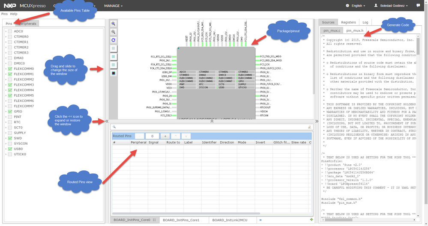
Task: Expand the FLEXCOMM3 tree node
Action: click(6, 85)
